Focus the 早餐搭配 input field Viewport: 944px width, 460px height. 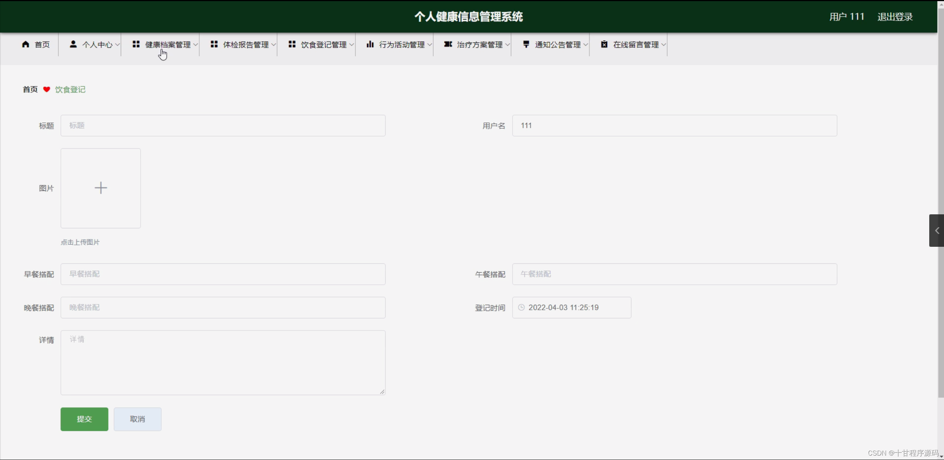(x=223, y=274)
